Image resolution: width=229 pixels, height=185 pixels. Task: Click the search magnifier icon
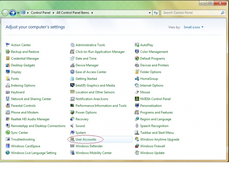coord(223,13)
